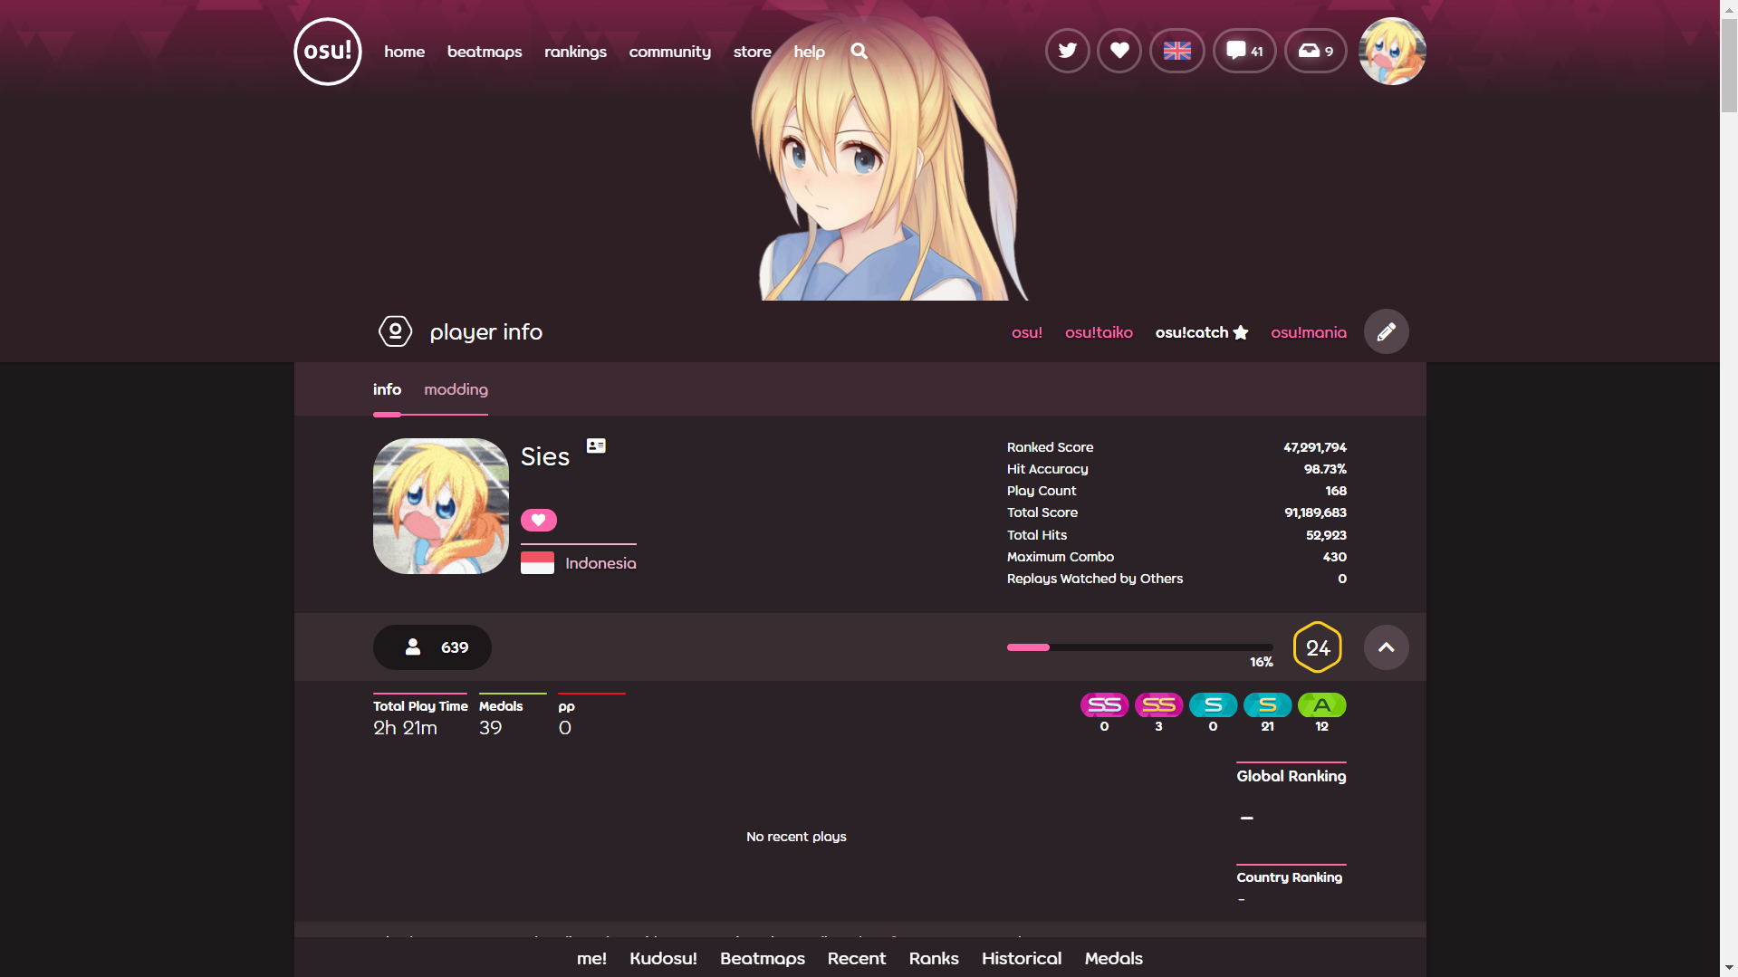1738x977 pixels.
Task: Switch to the modding tab
Action: point(456,389)
